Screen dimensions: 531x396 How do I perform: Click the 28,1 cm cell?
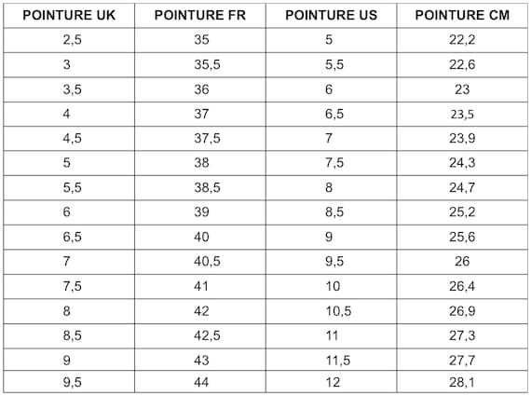tap(462, 382)
